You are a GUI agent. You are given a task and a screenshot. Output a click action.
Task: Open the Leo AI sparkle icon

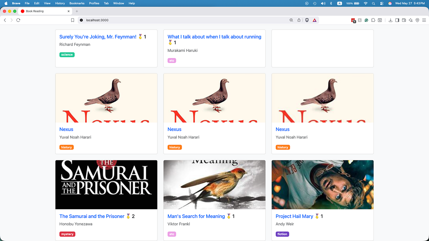point(411,20)
